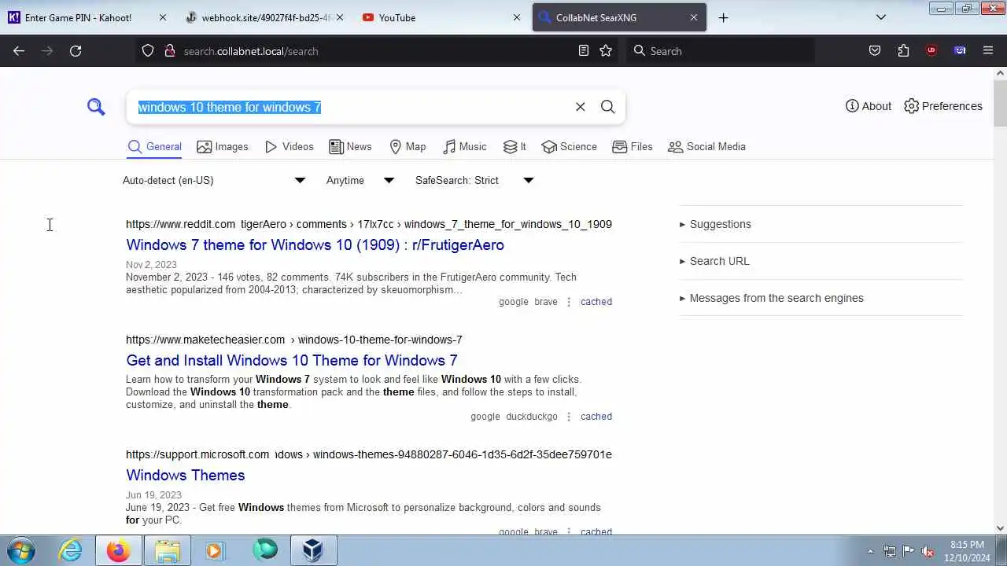This screenshot has height=566, width=1007.
Task: Open the SafeSearch Strict dropdown
Action: click(x=474, y=180)
